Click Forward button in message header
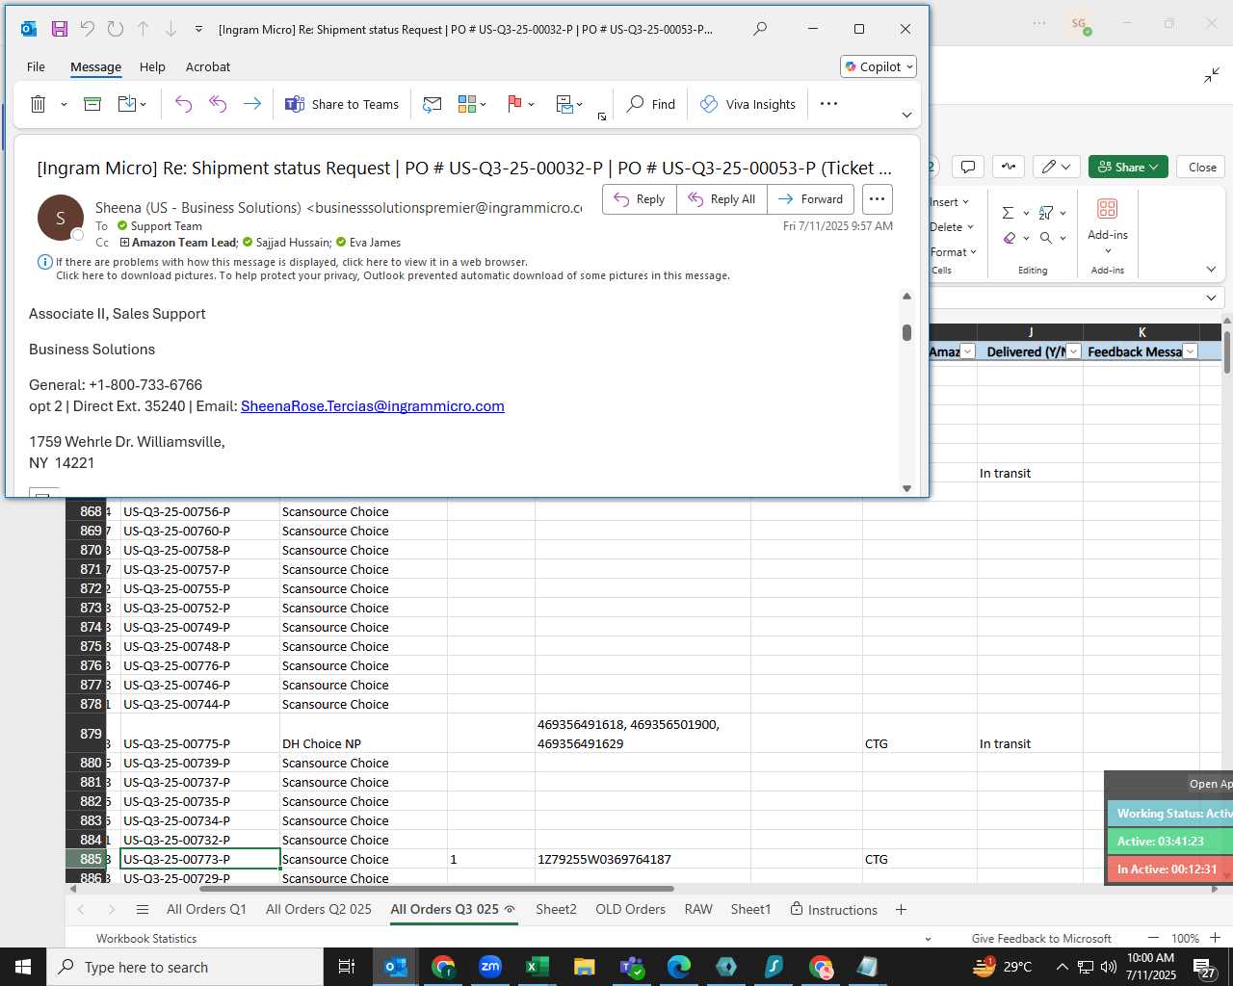The image size is (1233, 986). coord(810,199)
